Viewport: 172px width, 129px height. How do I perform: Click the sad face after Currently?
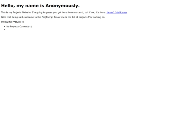click(31, 26)
